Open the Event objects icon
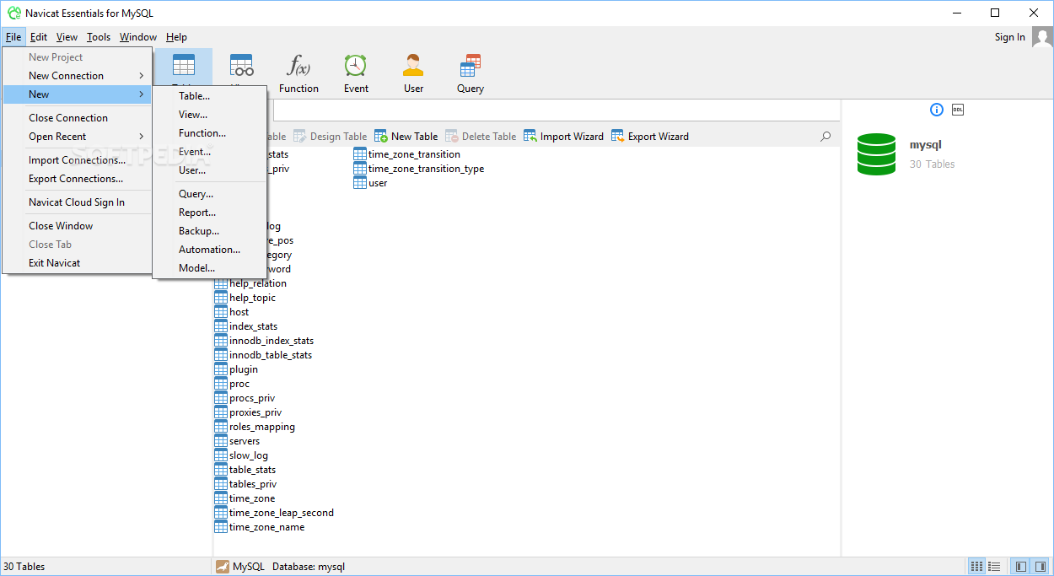Image resolution: width=1054 pixels, height=576 pixels. pyautogui.click(x=356, y=66)
